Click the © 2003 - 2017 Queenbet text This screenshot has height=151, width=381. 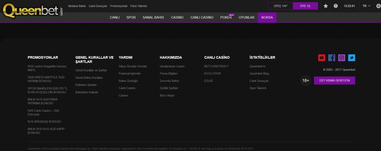pos(339,70)
